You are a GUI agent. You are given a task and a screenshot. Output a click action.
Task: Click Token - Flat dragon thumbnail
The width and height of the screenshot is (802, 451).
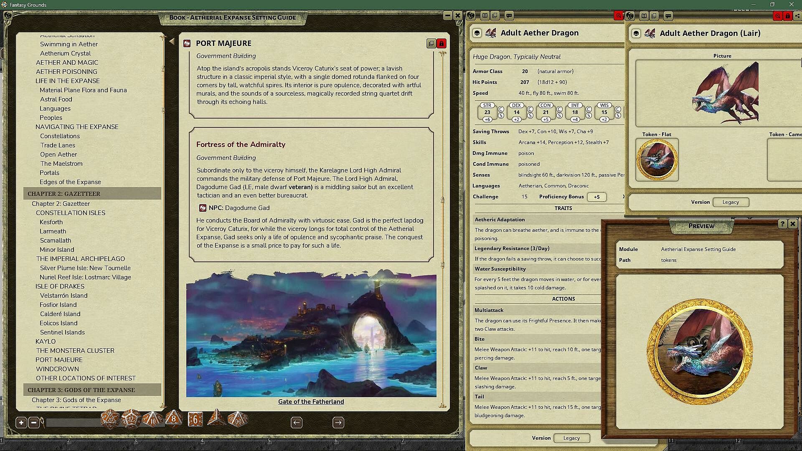(657, 160)
